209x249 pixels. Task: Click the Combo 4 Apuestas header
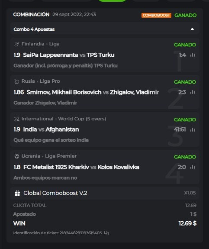(105, 29)
